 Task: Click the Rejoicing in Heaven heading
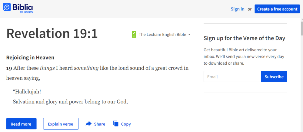[30, 57]
